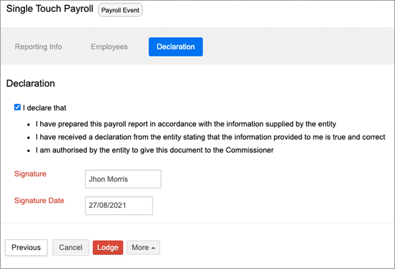Viewport: 395px width, 269px height.
Task: Open the Employees tab
Action: click(x=109, y=47)
